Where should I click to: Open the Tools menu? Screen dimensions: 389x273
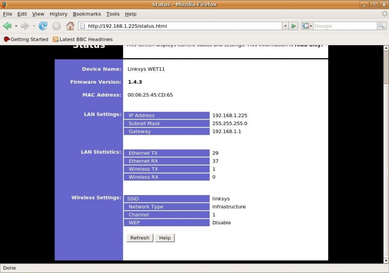coord(113,14)
